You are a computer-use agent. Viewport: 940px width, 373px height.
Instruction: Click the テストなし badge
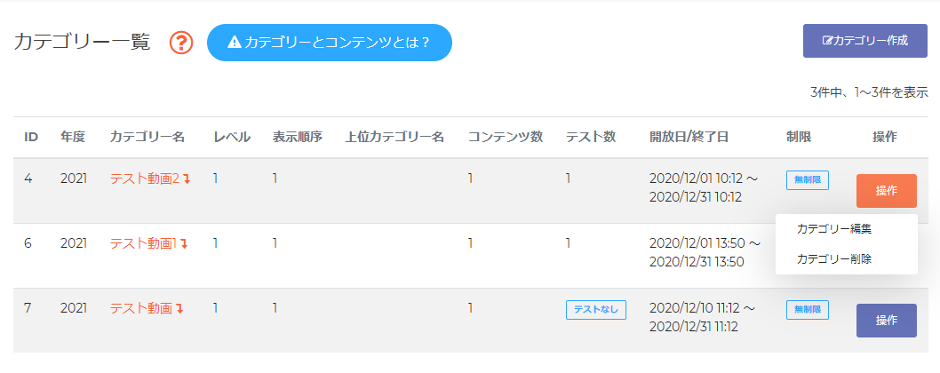[x=596, y=309]
